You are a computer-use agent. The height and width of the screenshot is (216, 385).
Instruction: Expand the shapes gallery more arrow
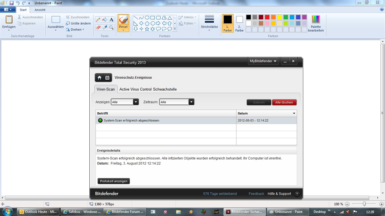[175, 29]
